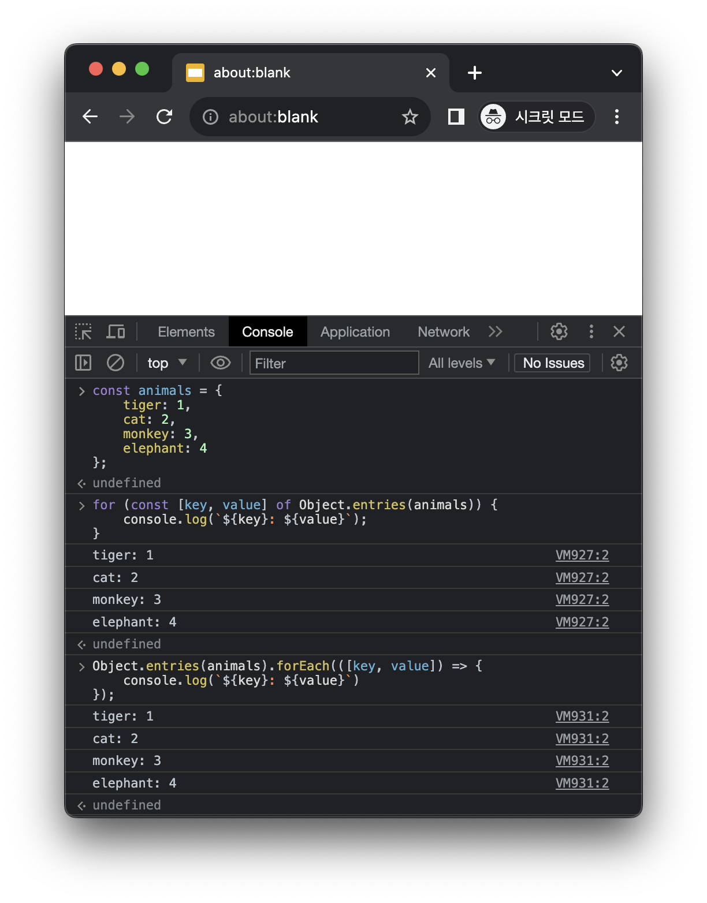The width and height of the screenshot is (707, 903).
Task: Expand tab search chevron in title bar
Action: coord(617,73)
